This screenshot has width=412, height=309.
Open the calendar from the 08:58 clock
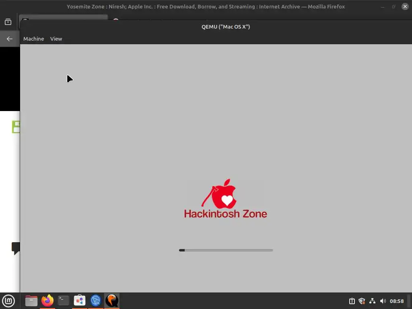(397, 301)
